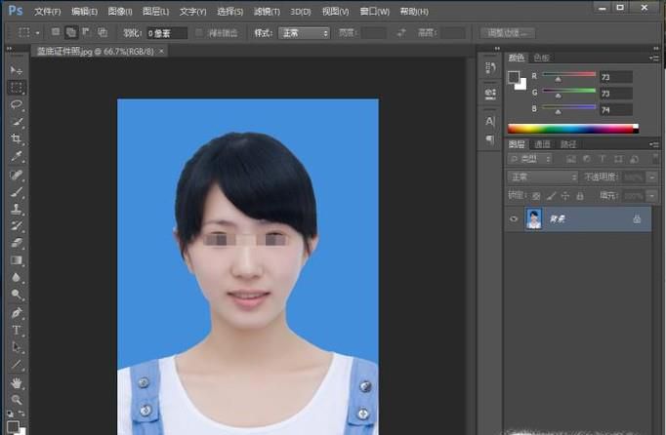Select the Lasso tool
The width and height of the screenshot is (666, 435).
(x=17, y=103)
